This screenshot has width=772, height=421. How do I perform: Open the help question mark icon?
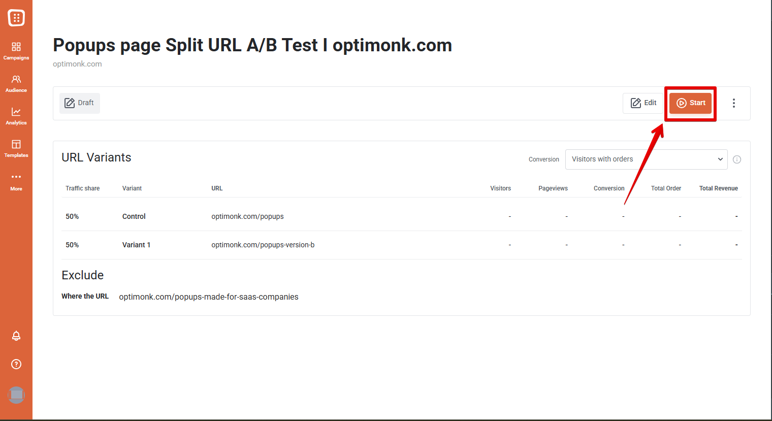click(x=16, y=364)
